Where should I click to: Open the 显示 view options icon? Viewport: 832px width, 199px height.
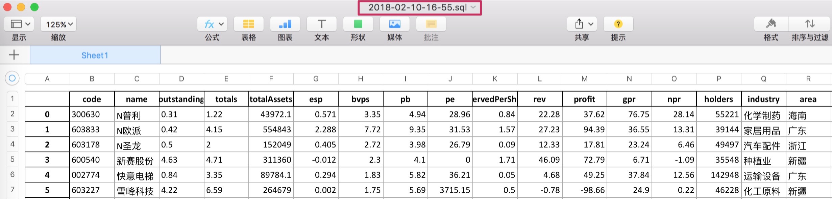coord(19,24)
